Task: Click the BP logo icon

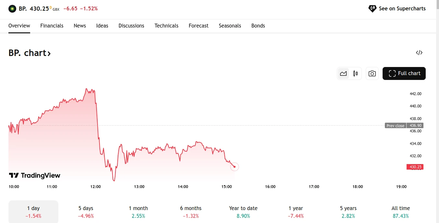Action: [12, 9]
